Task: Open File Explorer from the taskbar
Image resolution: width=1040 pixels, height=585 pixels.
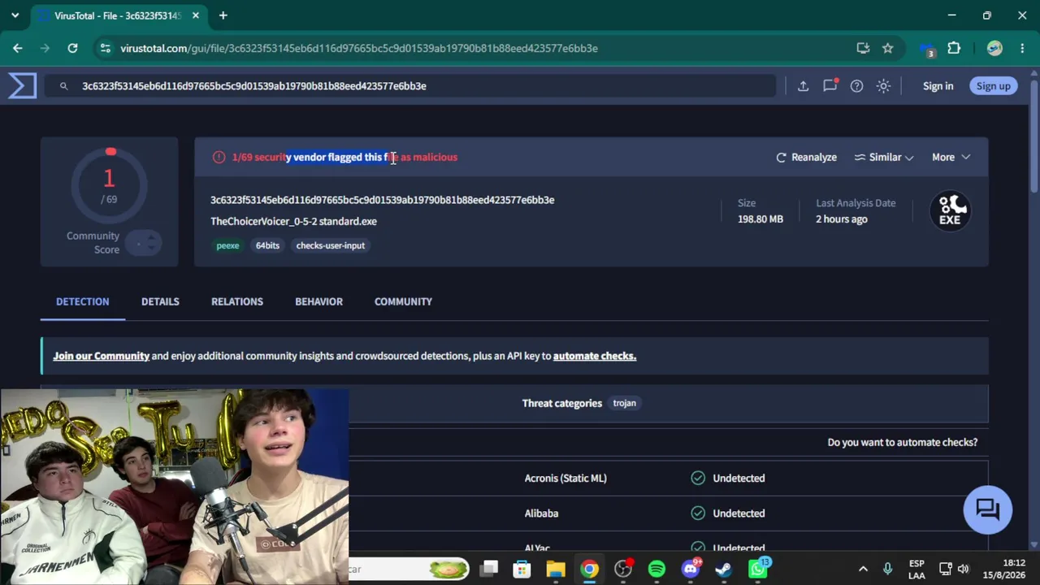Action: (x=556, y=569)
